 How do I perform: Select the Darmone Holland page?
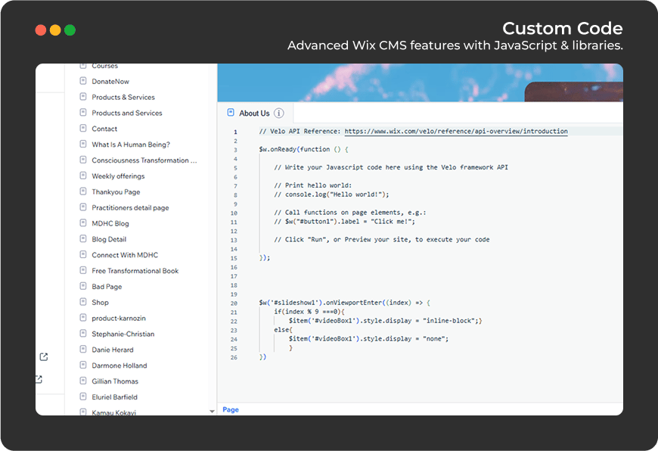click(119, 365)
